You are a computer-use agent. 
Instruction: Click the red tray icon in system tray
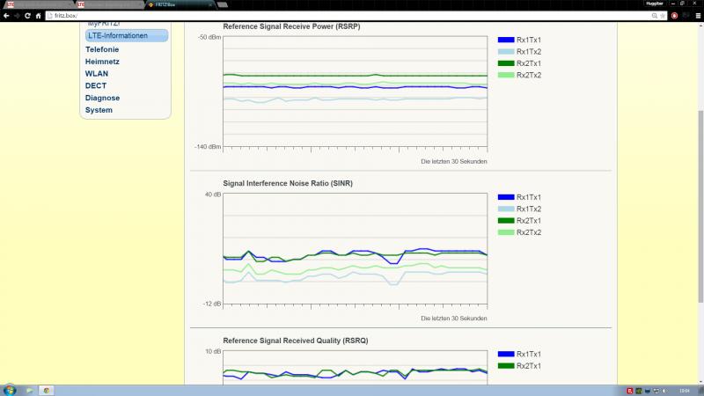pos(630,391)
